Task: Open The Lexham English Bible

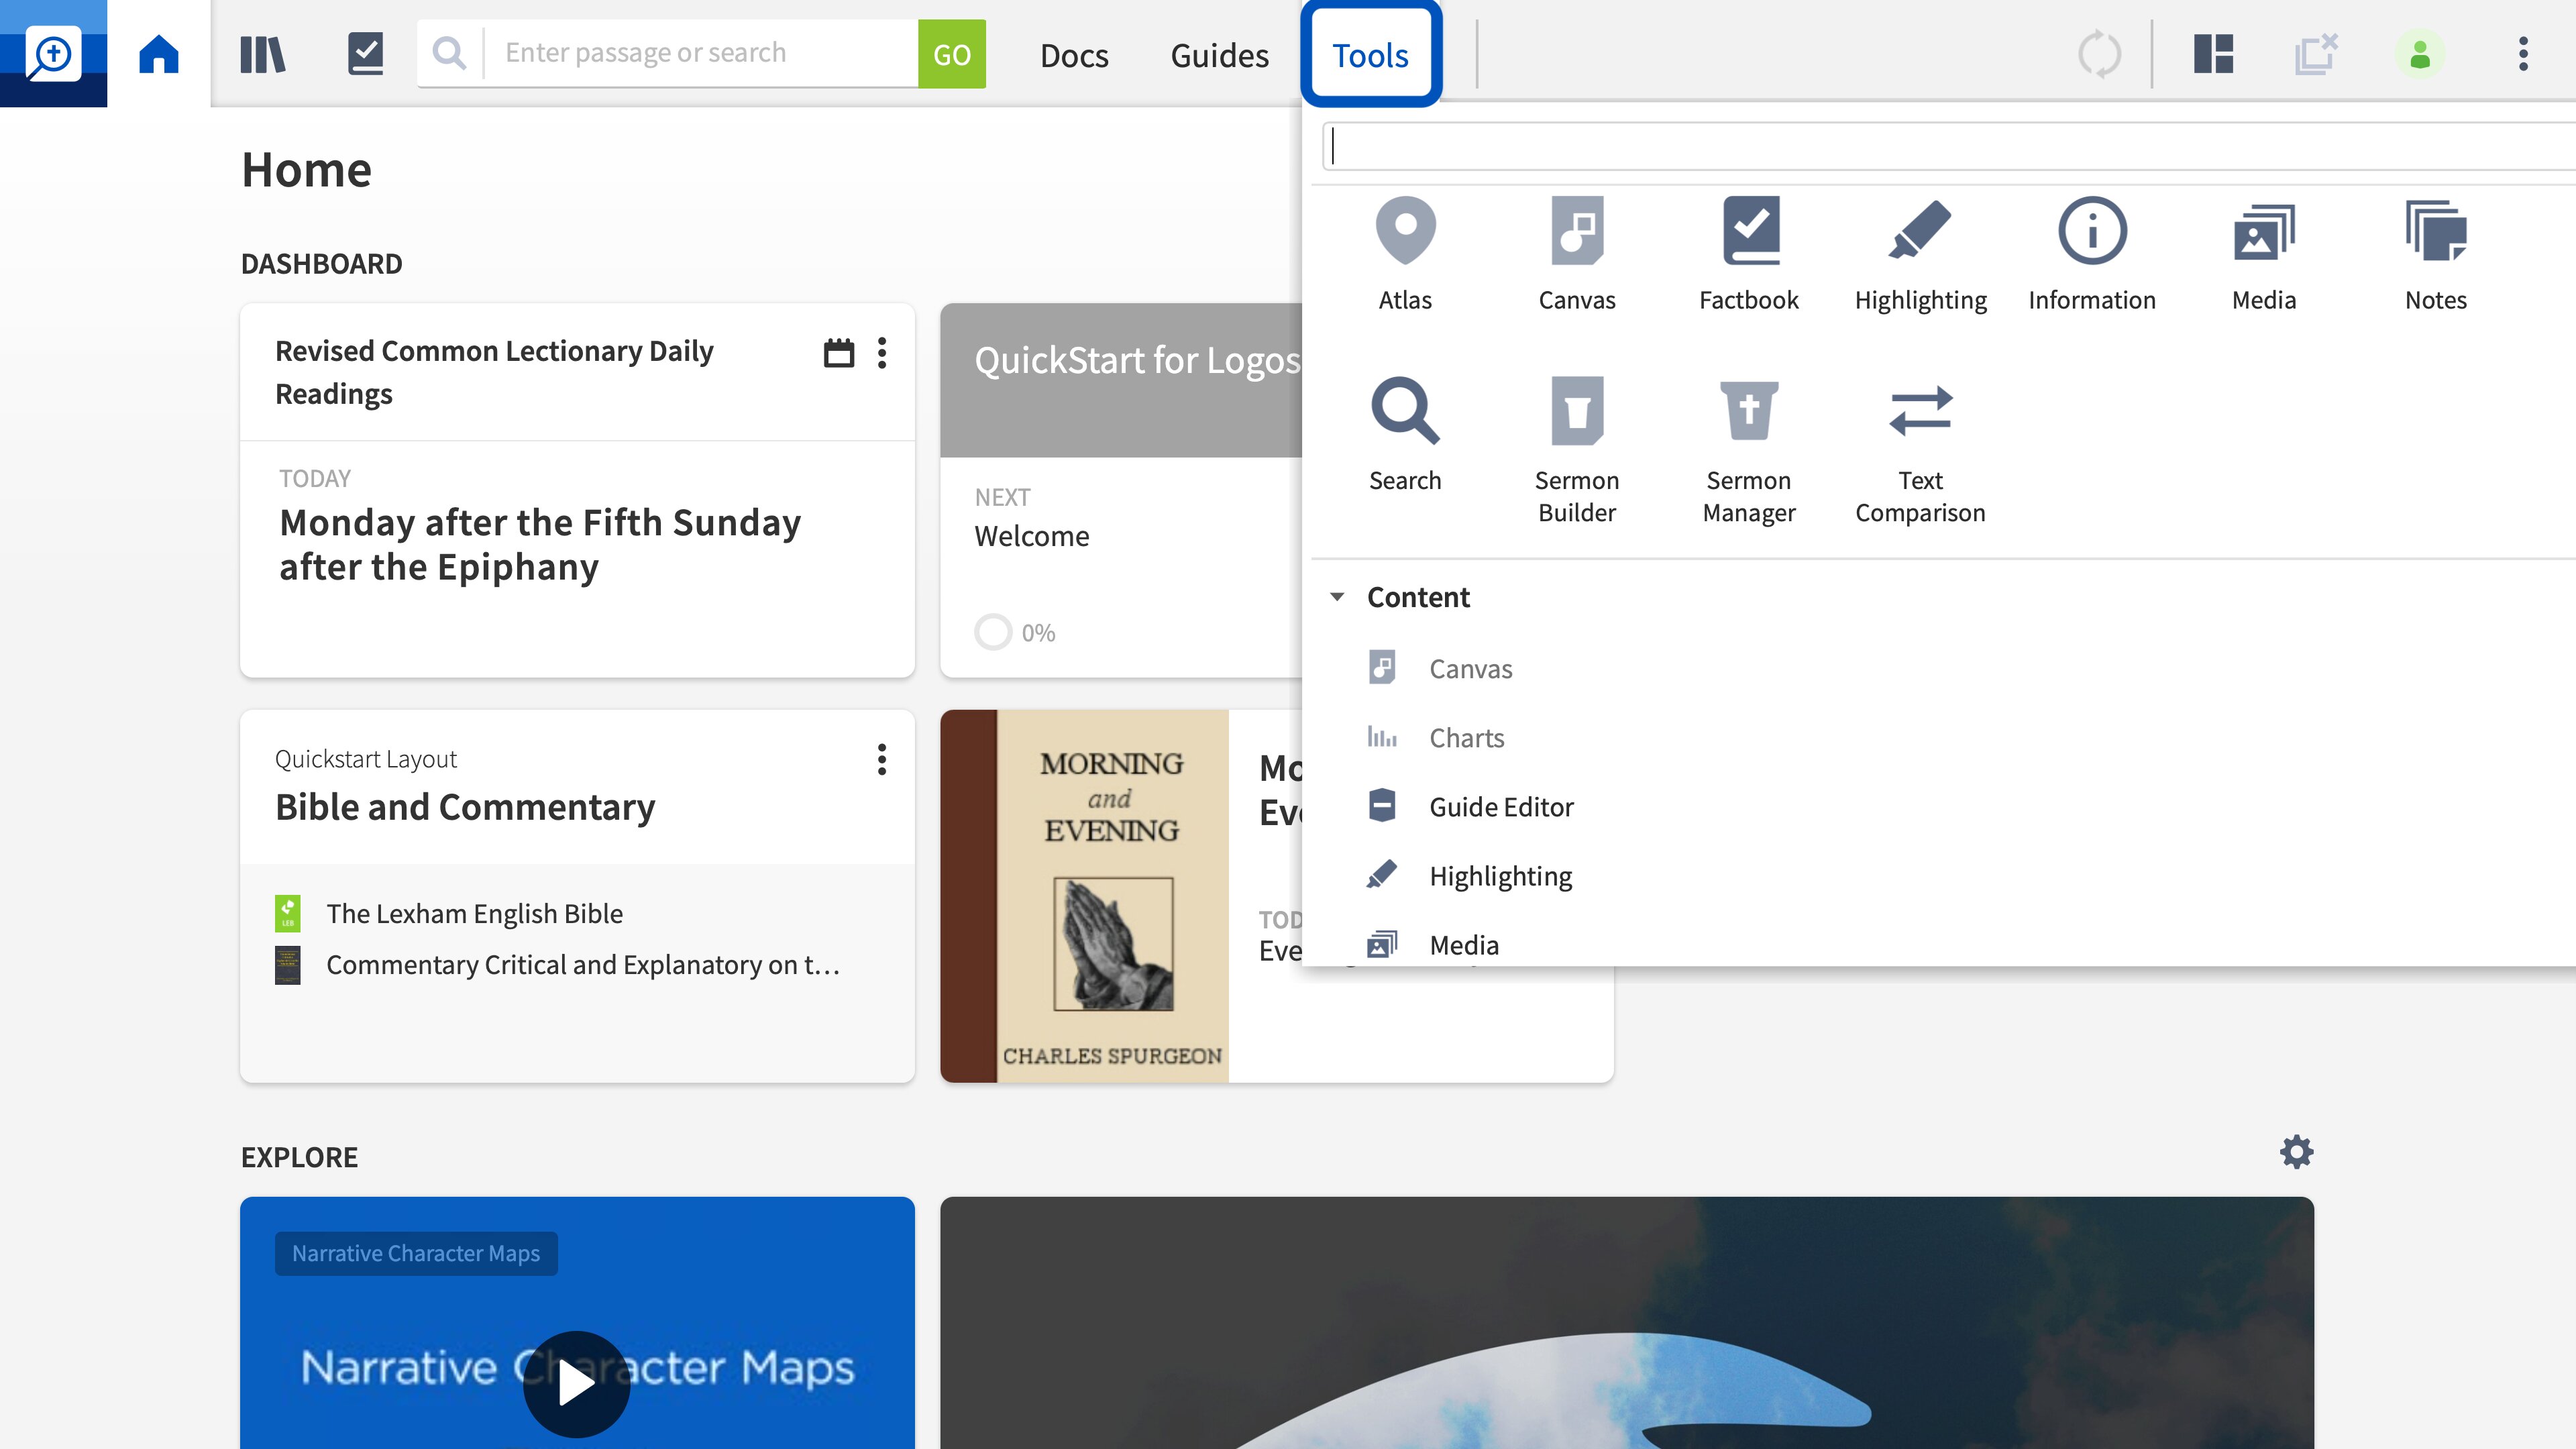Action: (x=474, y=913)
